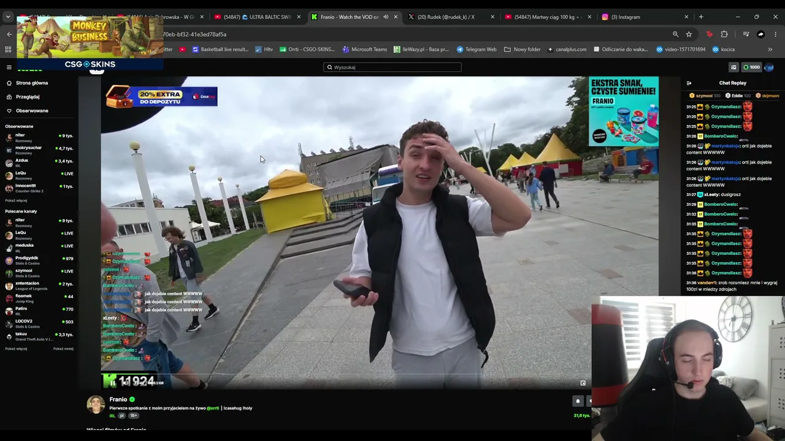Click the @orrti mention in the stream title

pos(213,408)
